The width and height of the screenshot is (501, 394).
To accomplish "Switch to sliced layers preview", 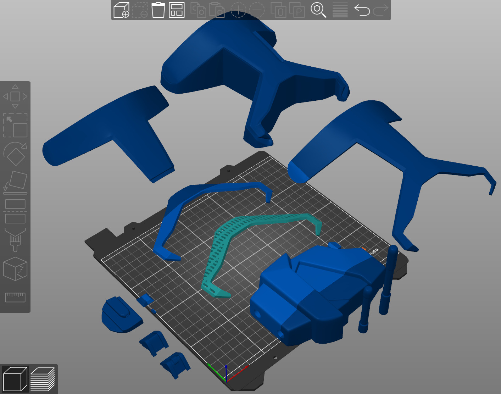I will [43, 378].
